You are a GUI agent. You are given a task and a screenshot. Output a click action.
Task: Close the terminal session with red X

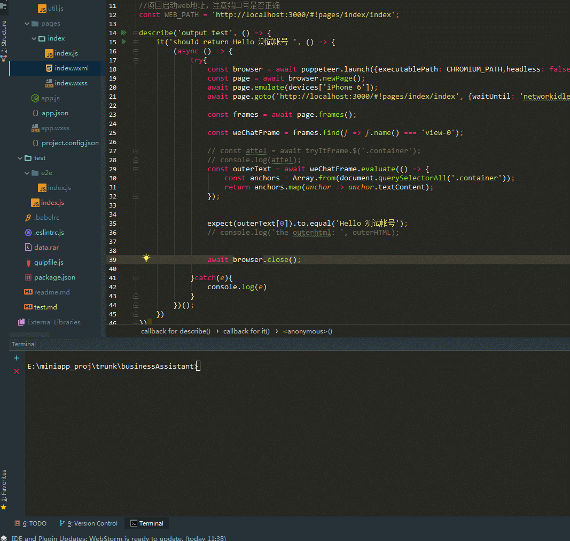(x=17, y=371)
